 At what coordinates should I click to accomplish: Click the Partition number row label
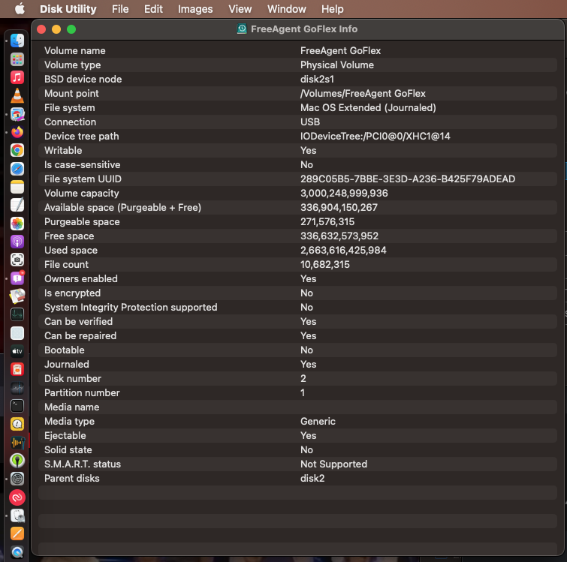tap(82, 393)
